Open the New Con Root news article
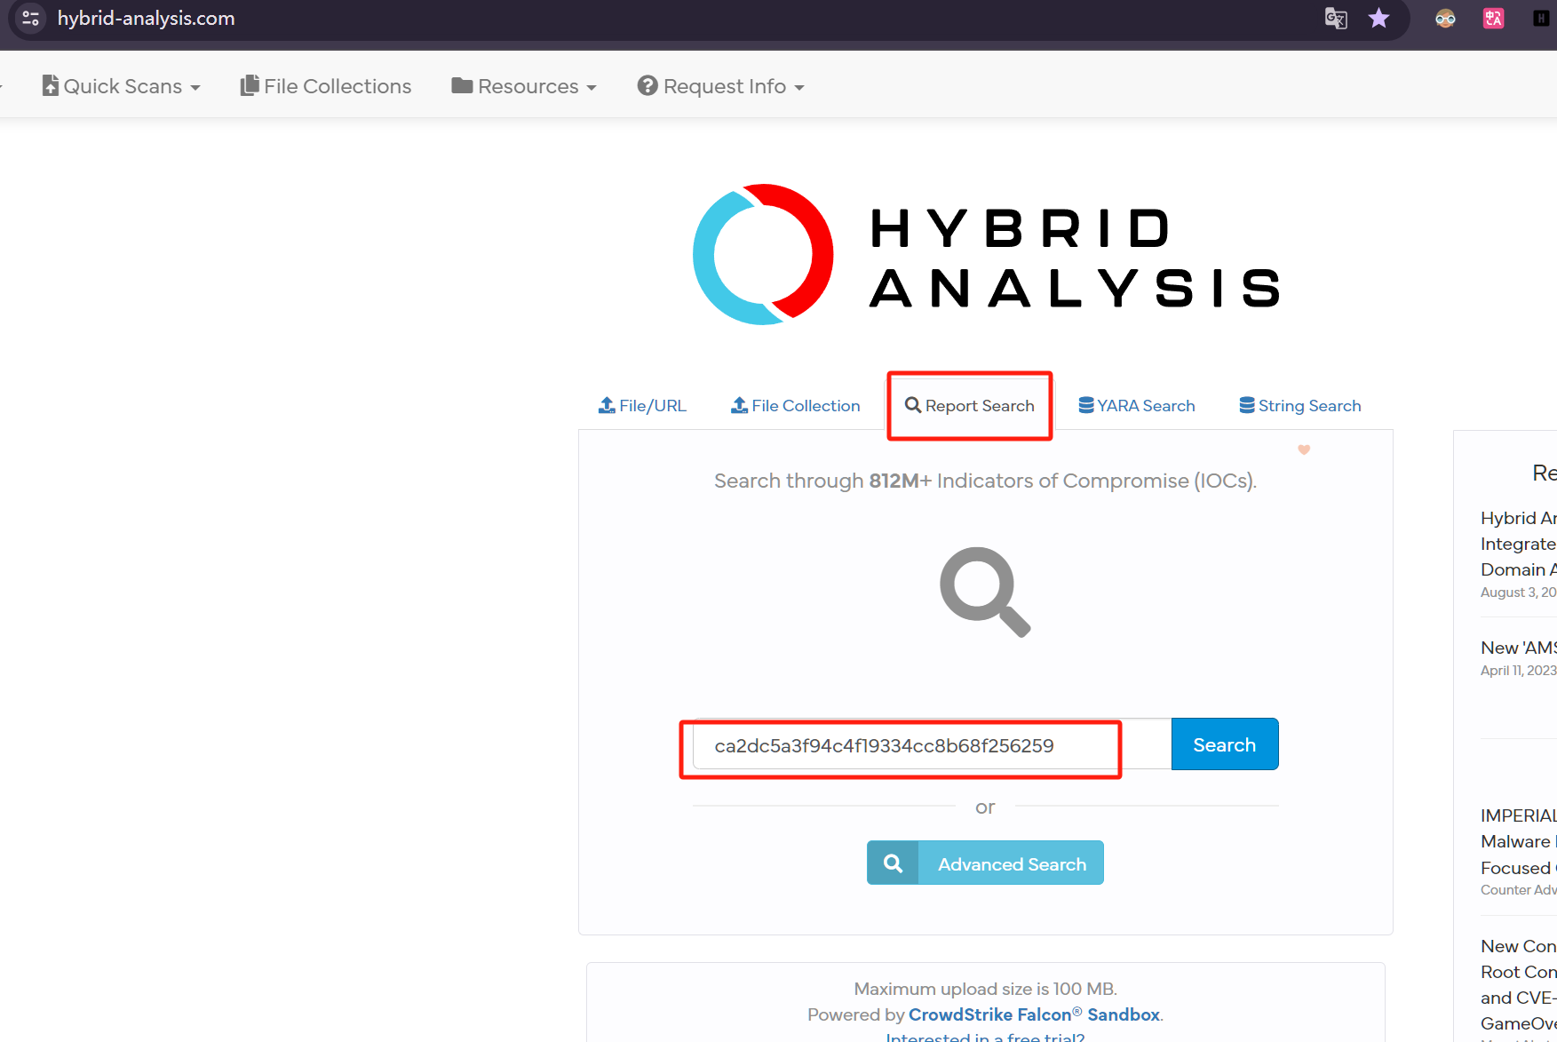The image size is (1557, 1042). point(1519,984)
